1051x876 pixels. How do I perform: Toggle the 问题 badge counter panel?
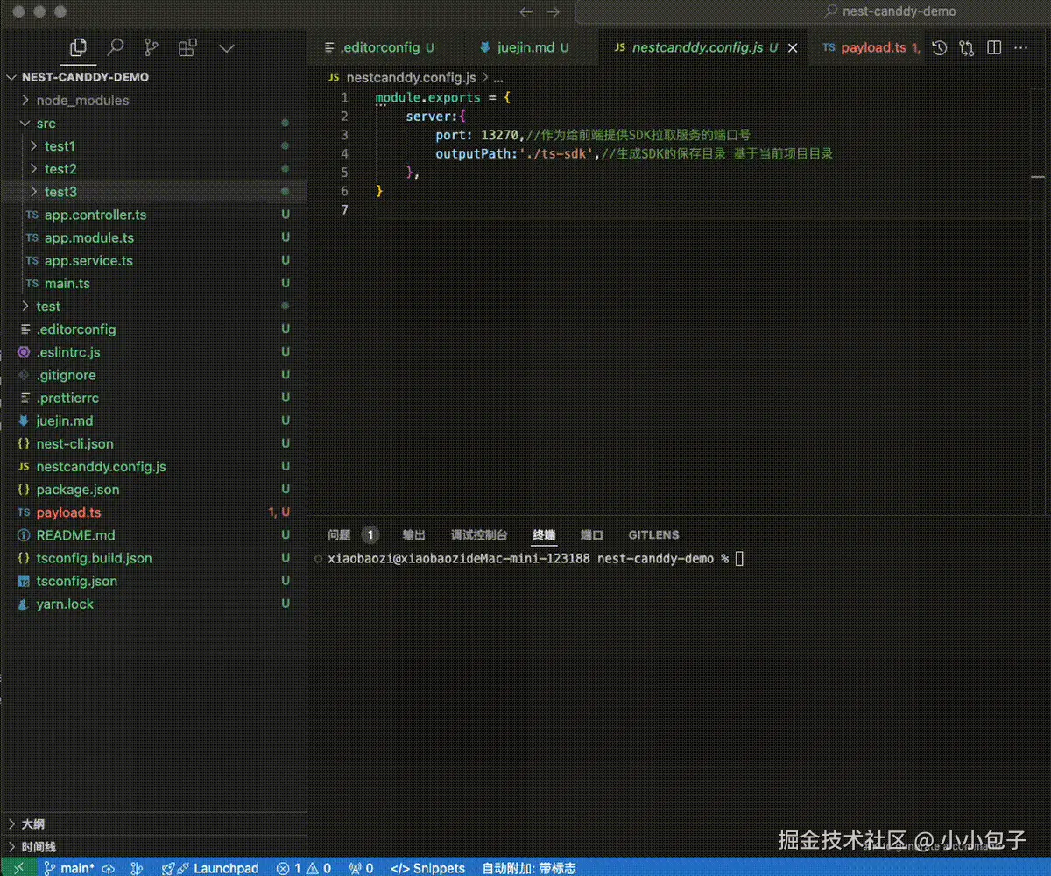[x=369, y=534]
